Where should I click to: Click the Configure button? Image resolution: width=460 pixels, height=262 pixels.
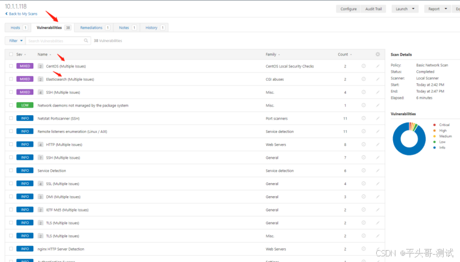click(348, 9)
